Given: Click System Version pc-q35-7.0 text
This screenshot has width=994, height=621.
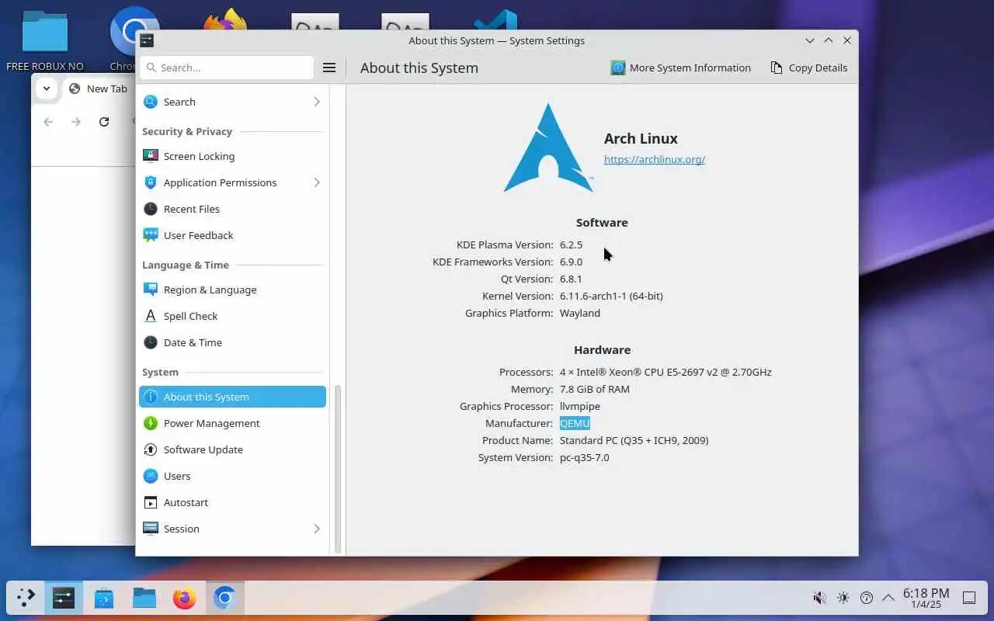Looking at the screenshot, I should (x=585, y=457).
